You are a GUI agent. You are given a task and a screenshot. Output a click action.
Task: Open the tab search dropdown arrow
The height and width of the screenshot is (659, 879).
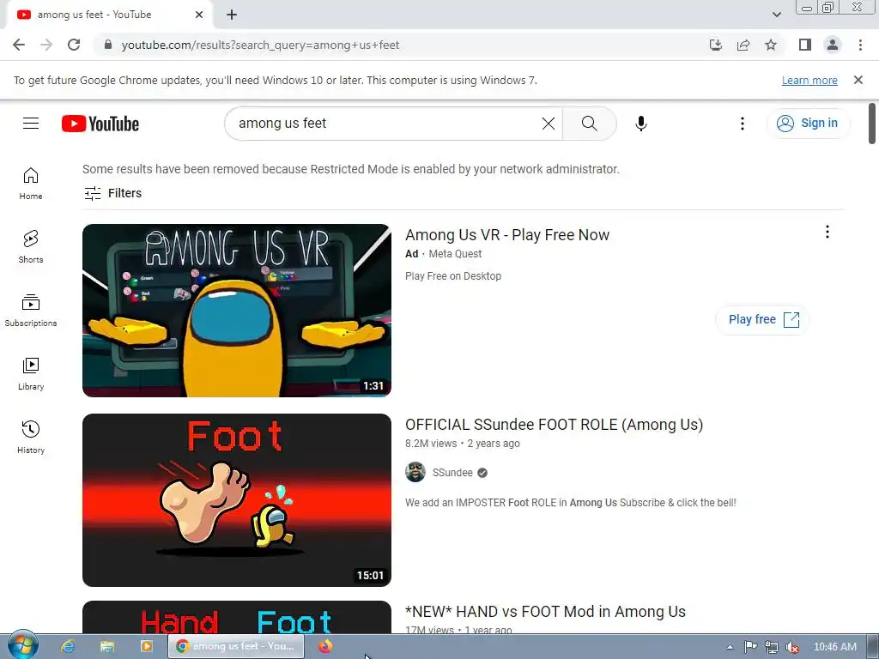(x=776, y=15)
